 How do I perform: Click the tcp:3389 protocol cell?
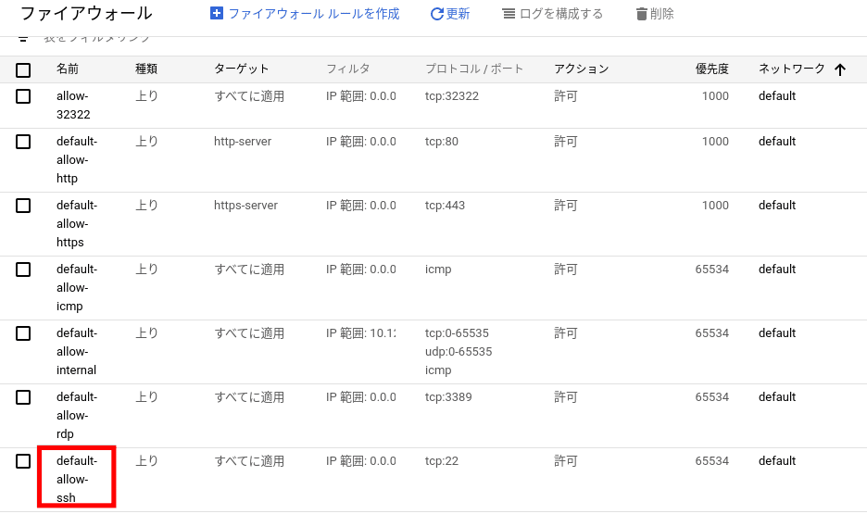point(448,396)
